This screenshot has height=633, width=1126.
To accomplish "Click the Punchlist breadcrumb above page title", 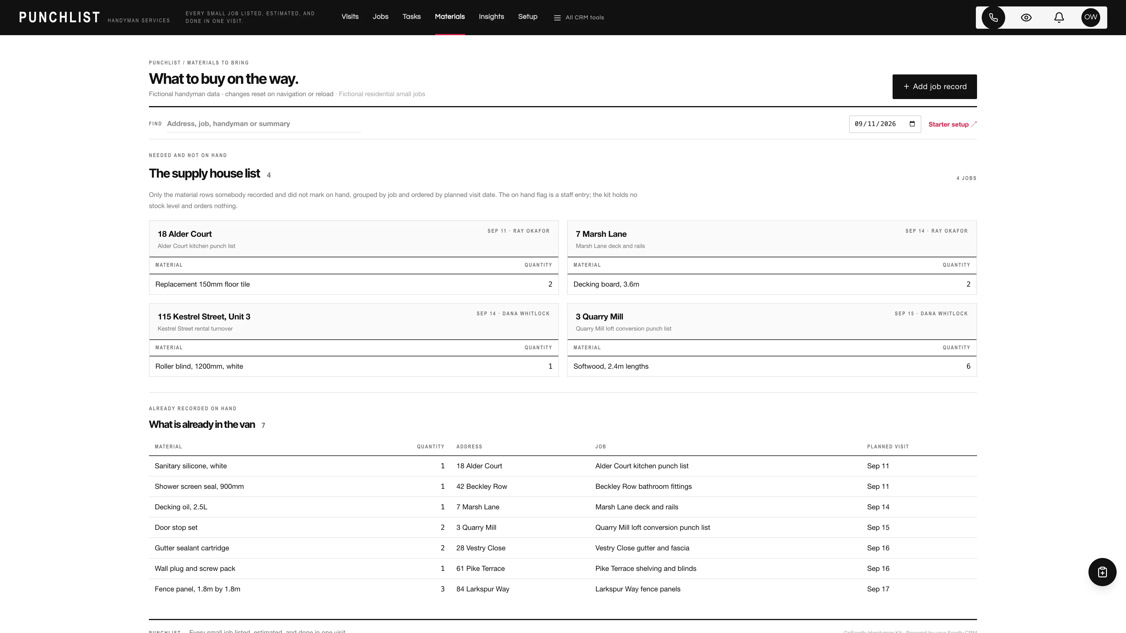I will 164,63.
